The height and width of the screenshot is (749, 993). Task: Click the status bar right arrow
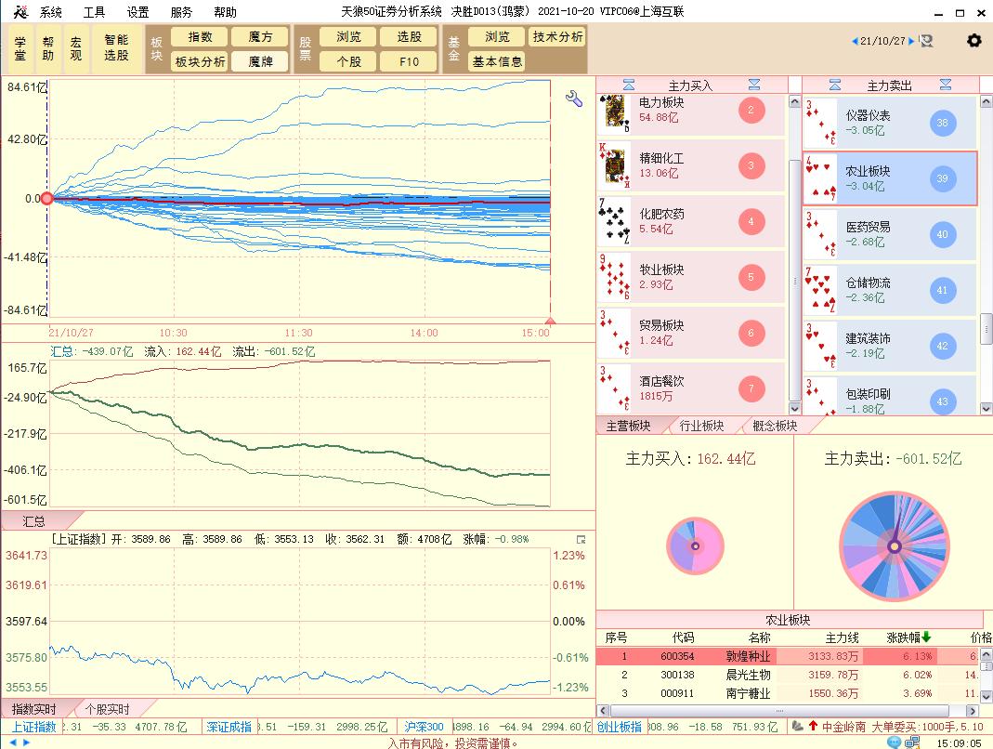[x=26, y=742]
